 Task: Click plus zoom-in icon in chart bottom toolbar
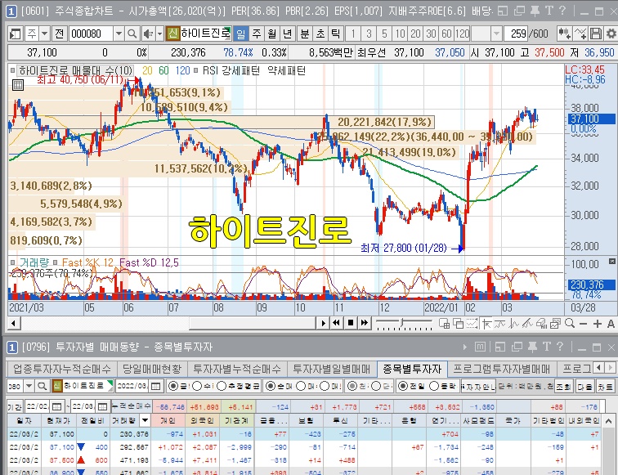click(x=597, y=324)
